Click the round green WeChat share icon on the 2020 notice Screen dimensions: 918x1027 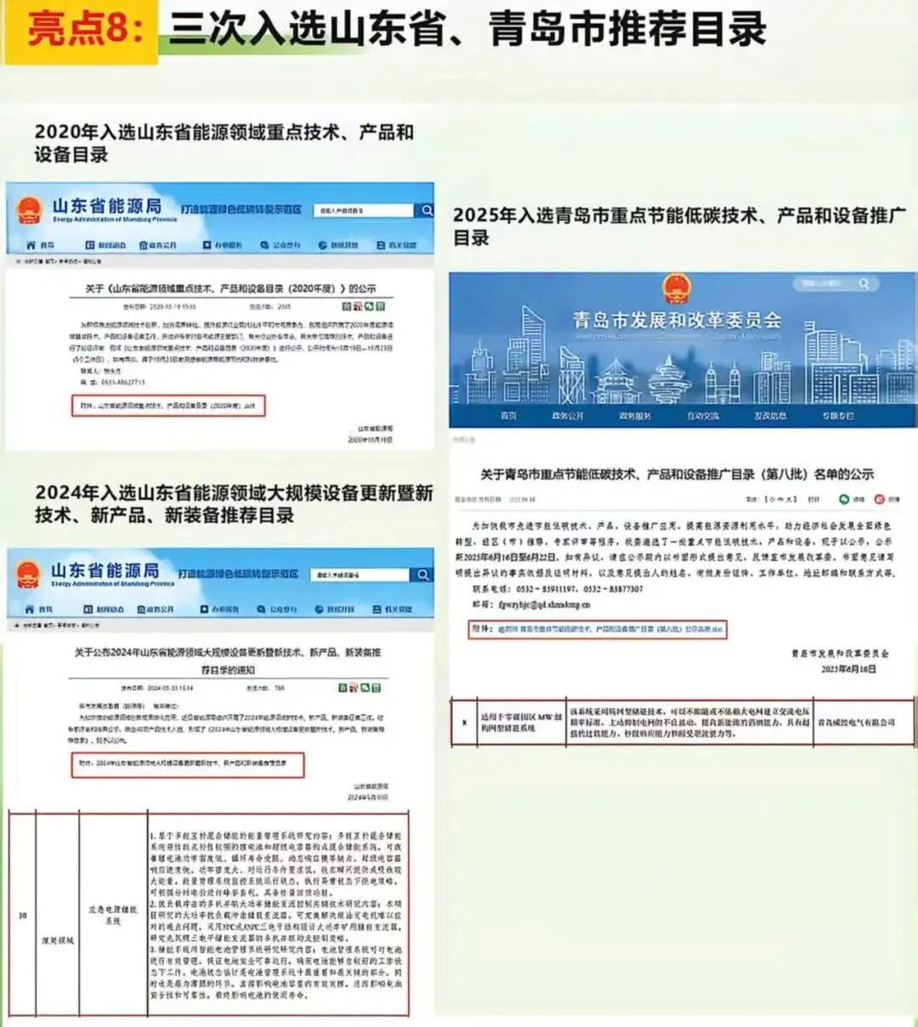tap(369, 306)
